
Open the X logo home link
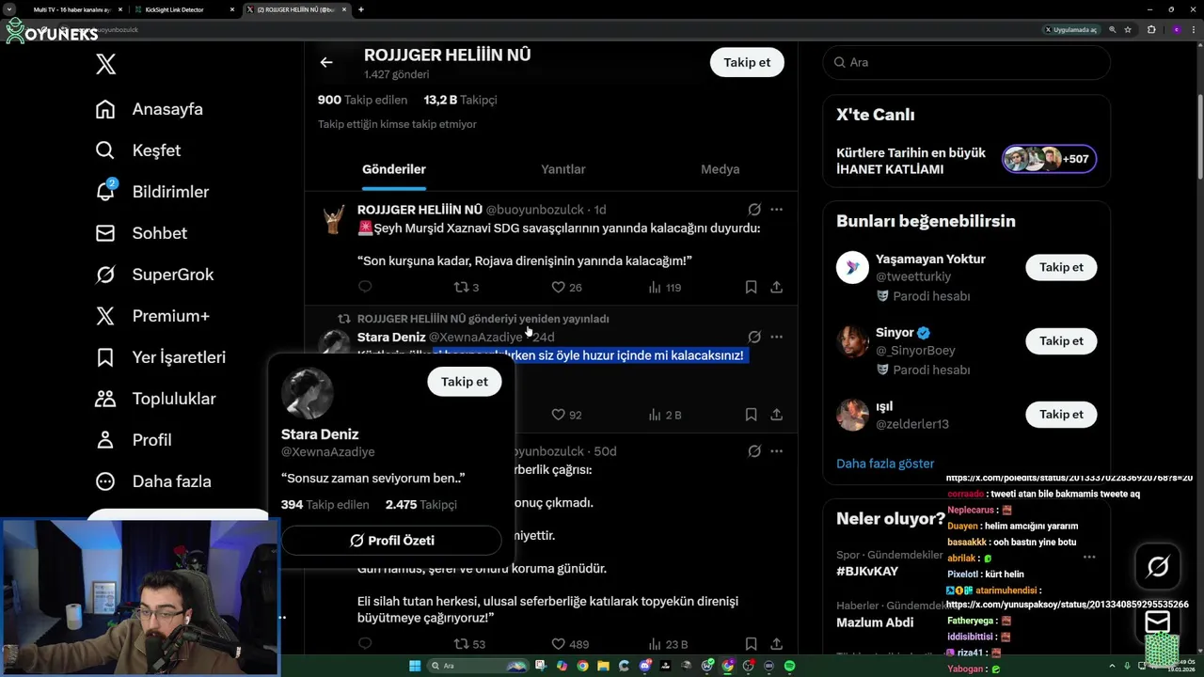[106, 64]
